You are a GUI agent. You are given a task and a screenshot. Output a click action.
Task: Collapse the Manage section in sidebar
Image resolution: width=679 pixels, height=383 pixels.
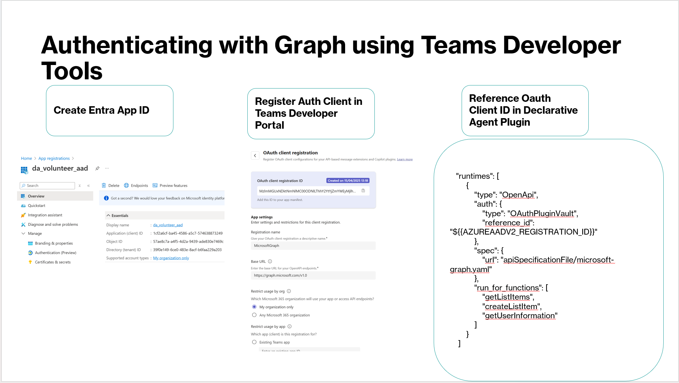(x=23, y=234)
